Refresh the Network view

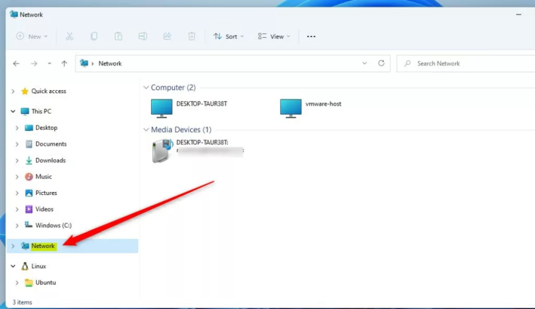381,63
